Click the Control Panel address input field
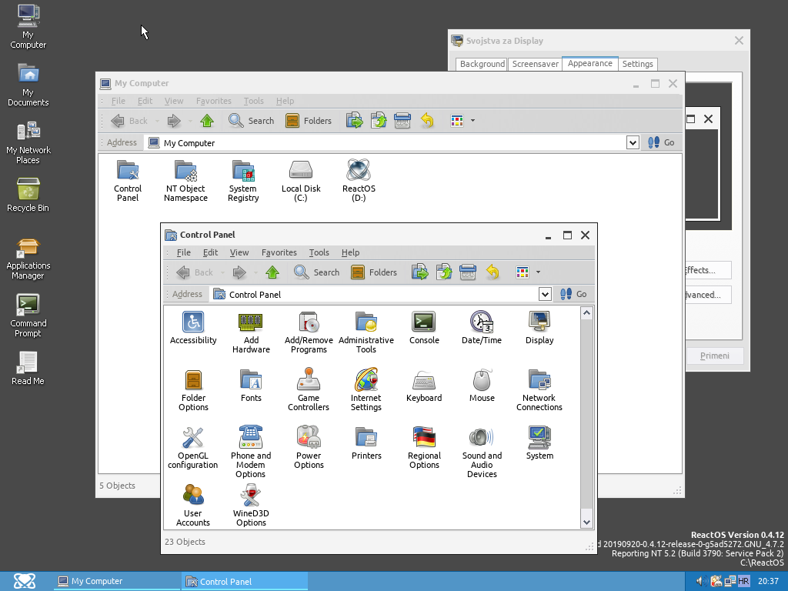The width and height of the screenshot is (788, 591). pos(375,294)
